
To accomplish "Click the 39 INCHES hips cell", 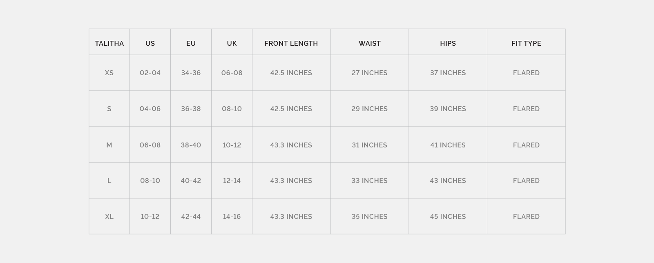I will pyautogui.click(x=448, y=109).
